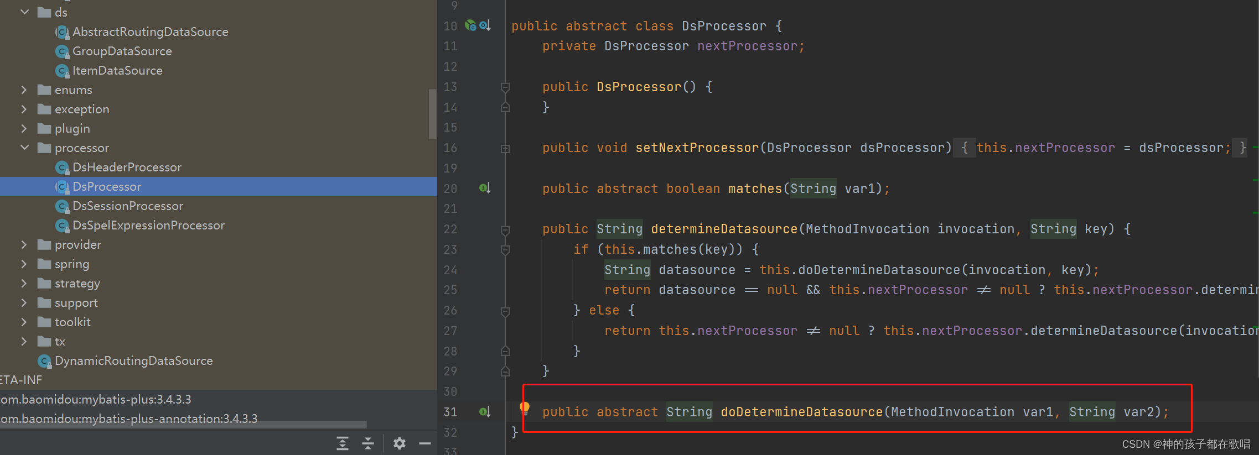Open DsSessionProcessor in project tree
This screenshot has width=1259, height=455.
[128, 206]
